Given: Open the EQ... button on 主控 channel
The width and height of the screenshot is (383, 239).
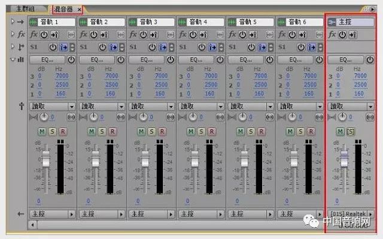Looking at the screenshot, I should 344,60.
